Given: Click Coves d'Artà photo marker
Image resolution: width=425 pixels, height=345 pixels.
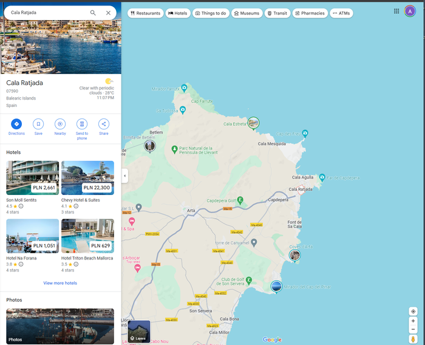Looking at the screenshot, I should tap(294, 255).
